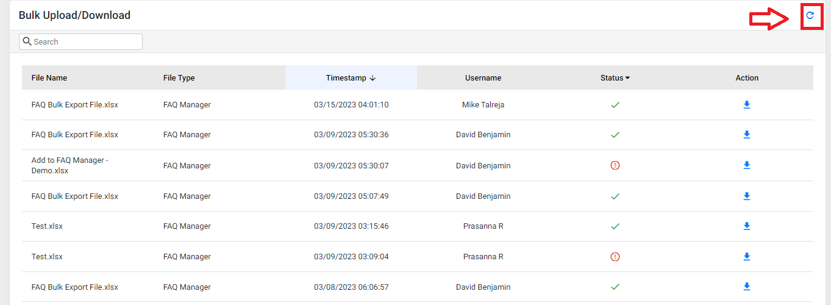
Task: Download the 03/08/2023 FAQ export file
Action: 747,287
